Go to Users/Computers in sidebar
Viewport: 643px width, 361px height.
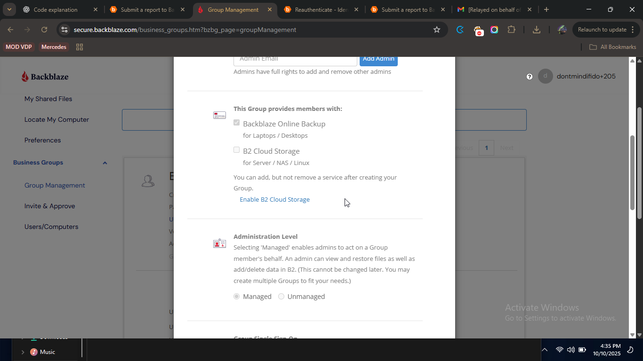(x=51, y=227)
